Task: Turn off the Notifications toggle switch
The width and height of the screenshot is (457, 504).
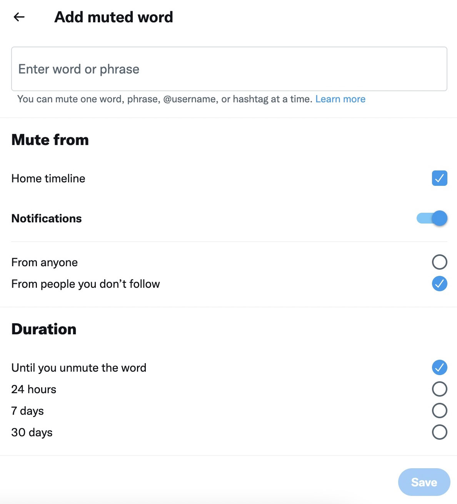Action: (432, 219)
